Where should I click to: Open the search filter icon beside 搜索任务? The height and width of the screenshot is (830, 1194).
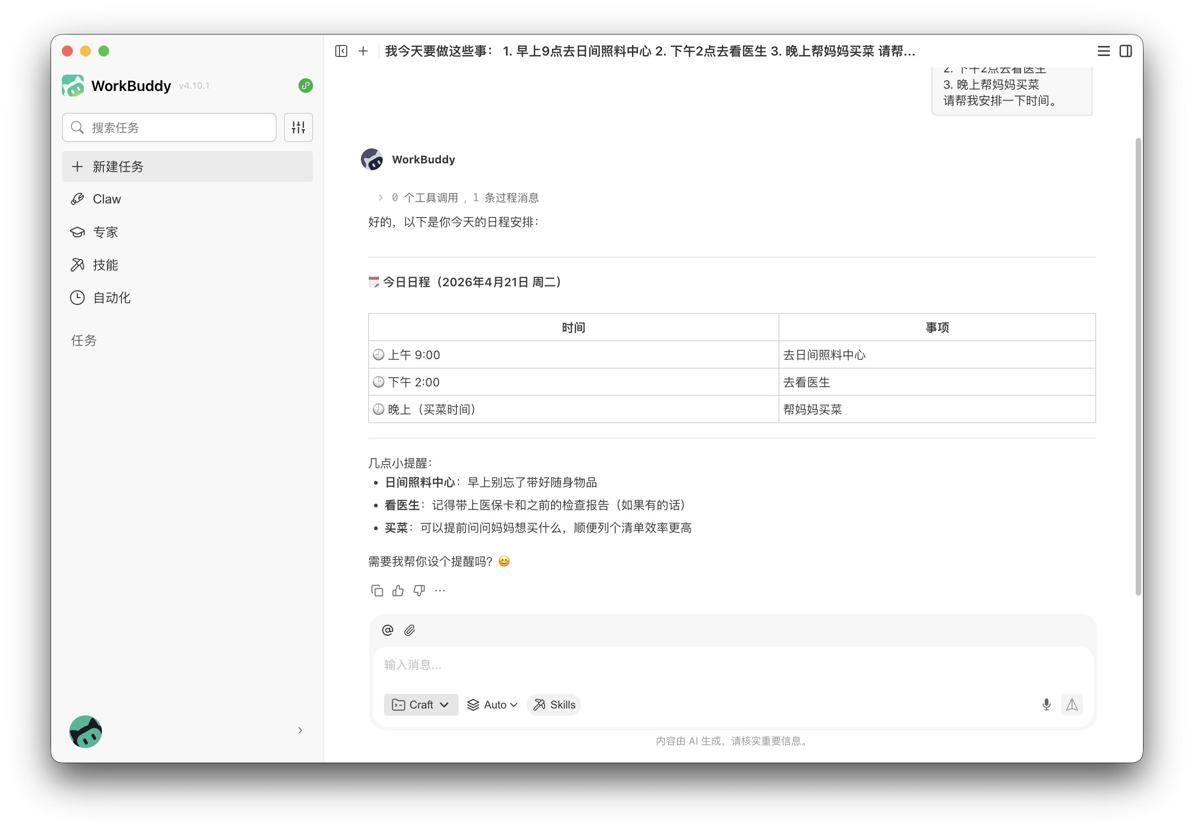(x=298, y=127)
